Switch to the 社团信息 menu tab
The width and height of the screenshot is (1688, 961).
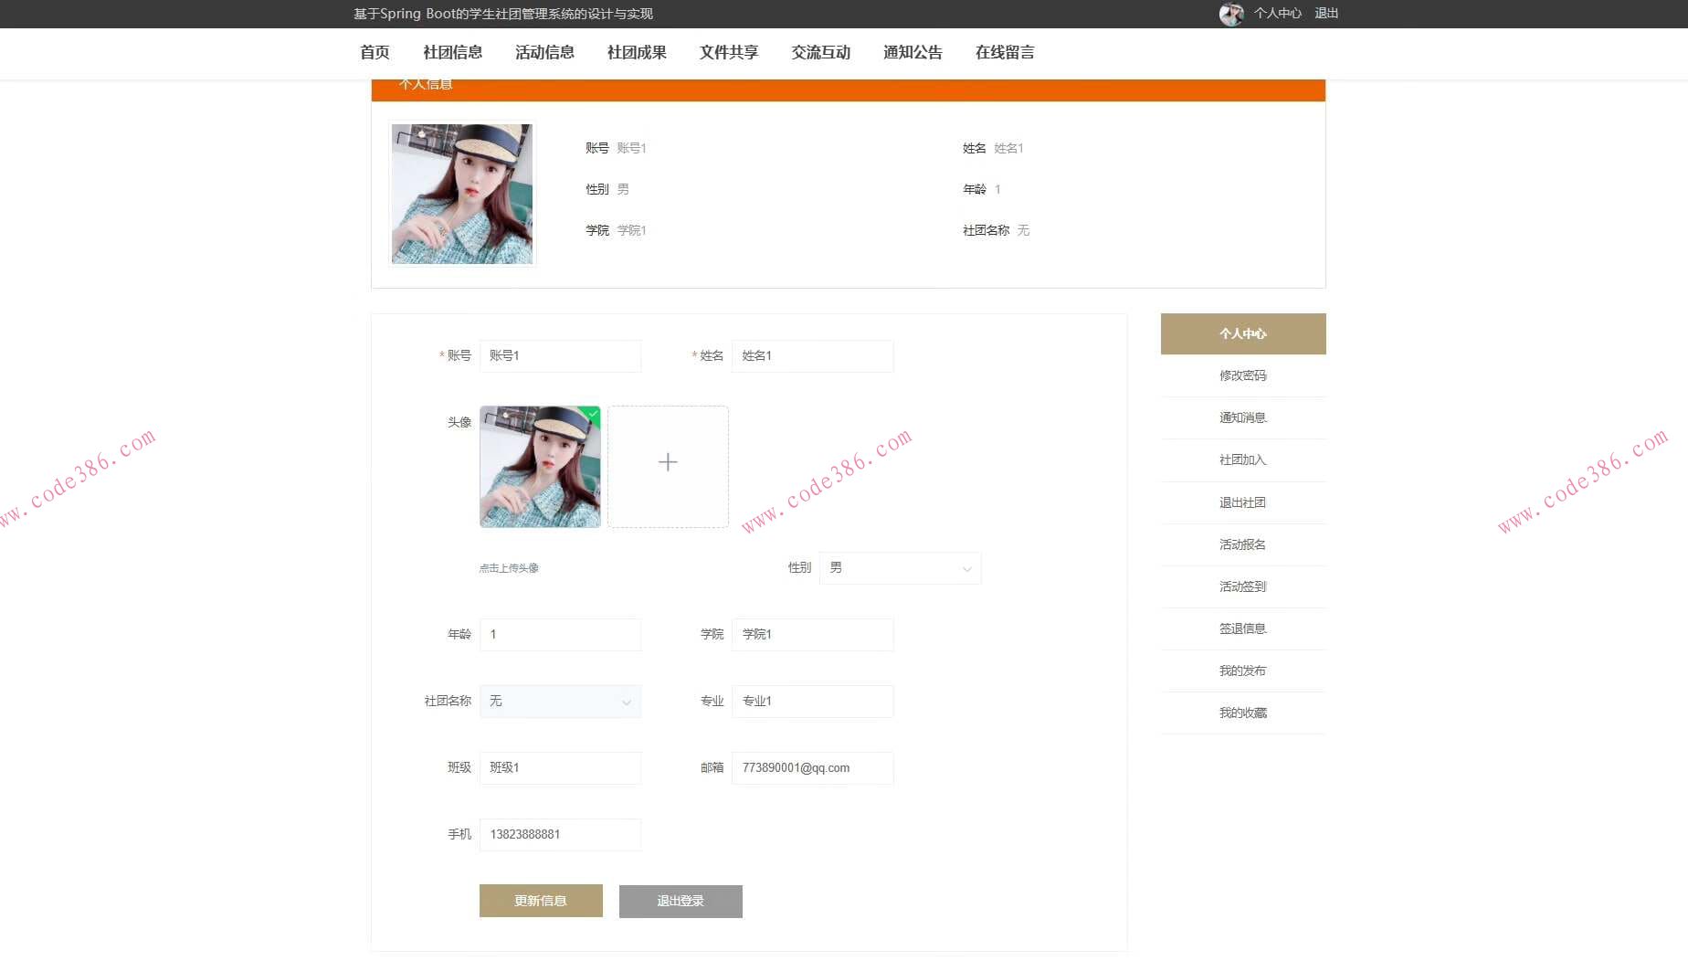[x=451, y=52]
